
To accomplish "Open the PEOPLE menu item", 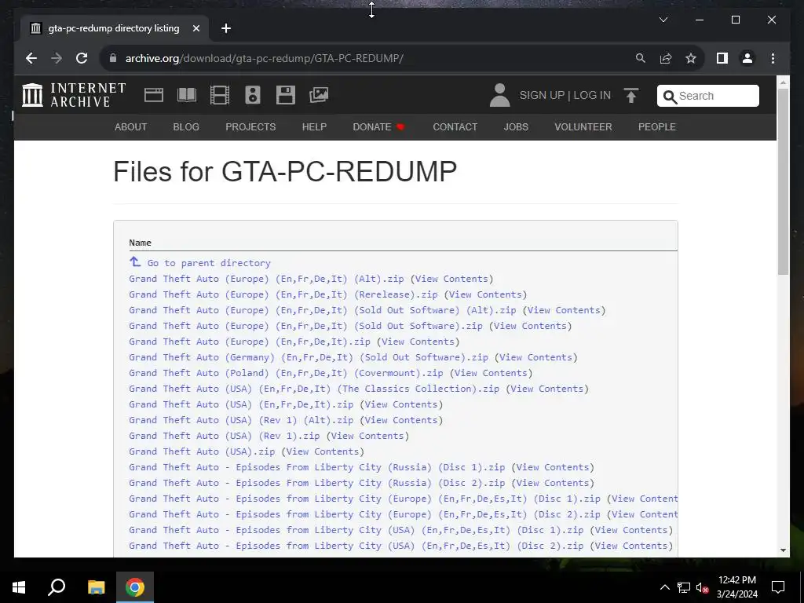I will (657, 127).
